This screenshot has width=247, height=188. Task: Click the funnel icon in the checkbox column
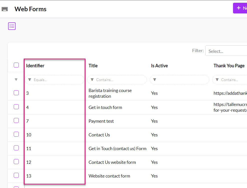point(16,80)
